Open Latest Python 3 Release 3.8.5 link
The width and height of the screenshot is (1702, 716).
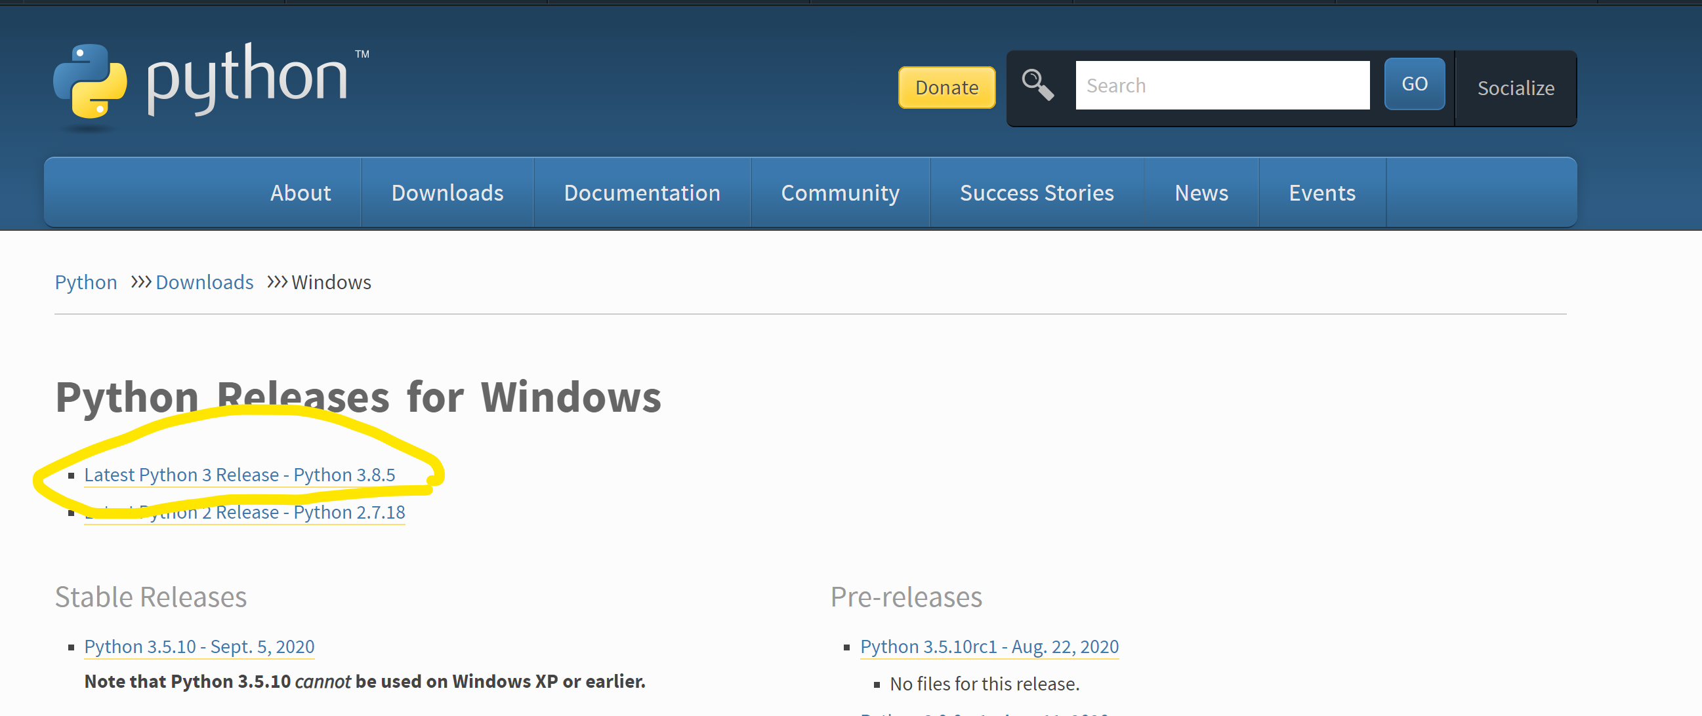239,475
